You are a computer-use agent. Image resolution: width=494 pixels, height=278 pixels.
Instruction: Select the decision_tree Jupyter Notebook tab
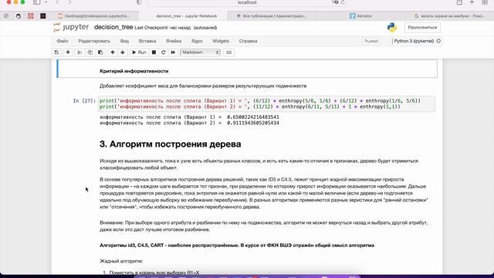click(x=184, y=15)
